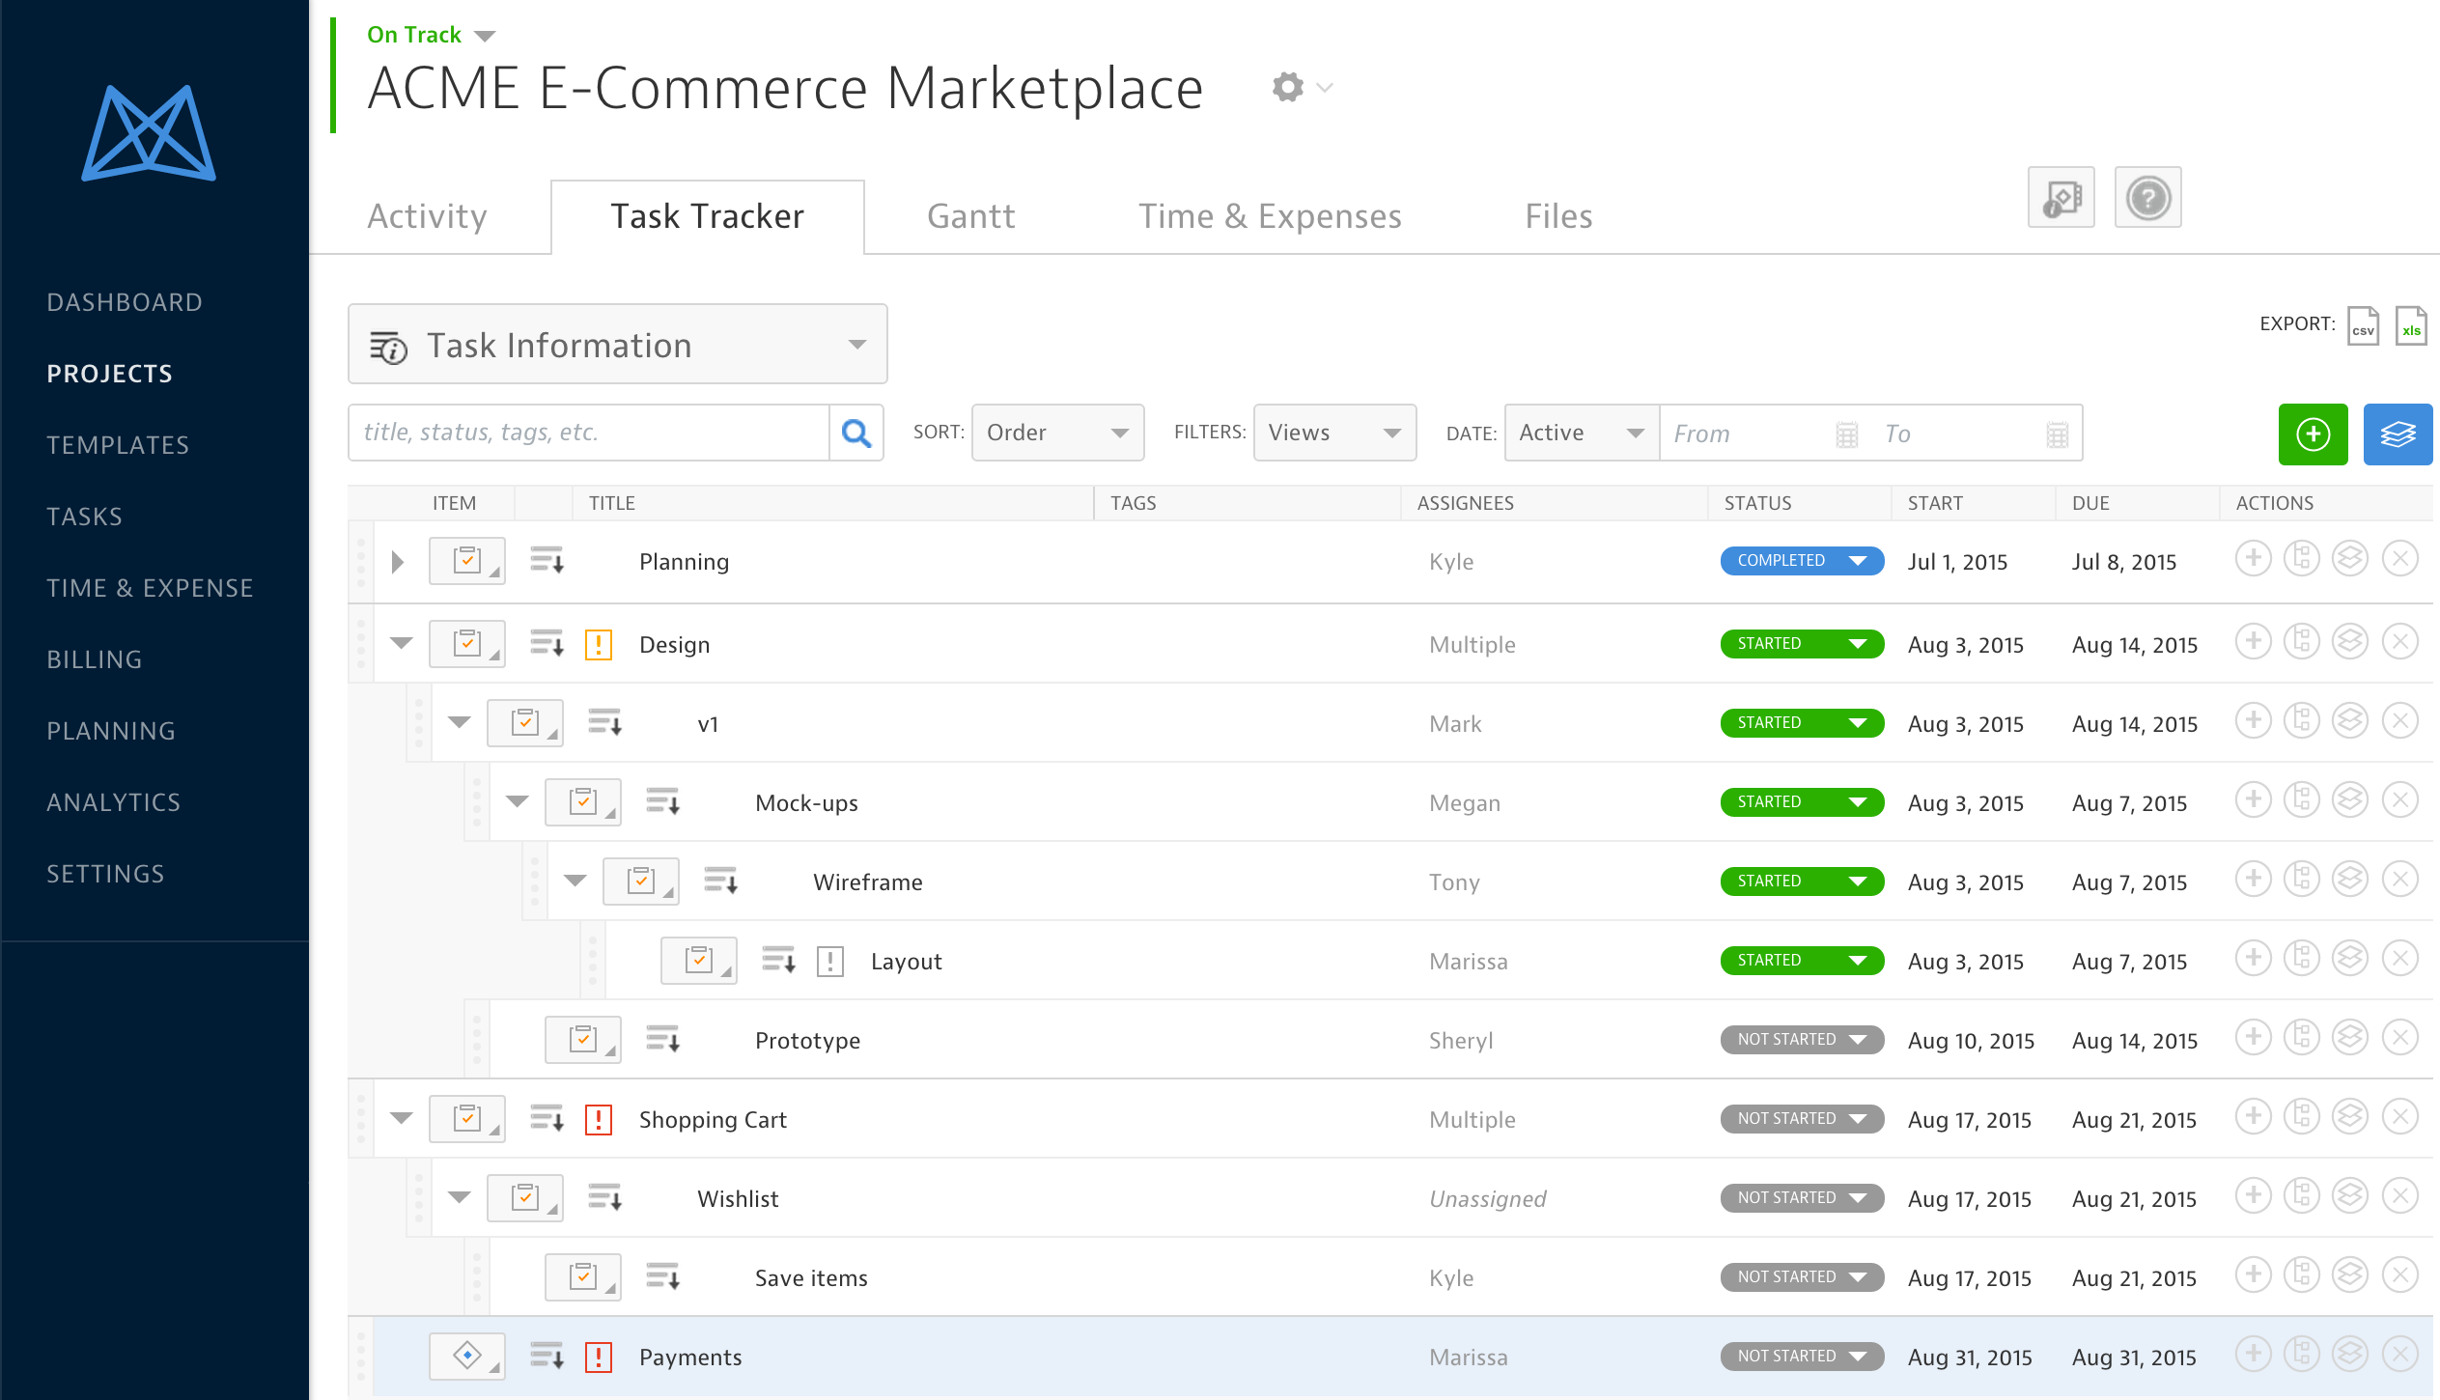The image size is (2440, 1400).
Task: Open Templates in the sidebar
Action: tap(118, 445)
